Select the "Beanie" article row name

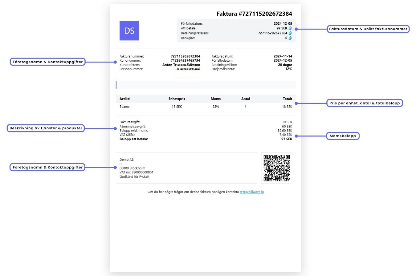click(124, 107)
